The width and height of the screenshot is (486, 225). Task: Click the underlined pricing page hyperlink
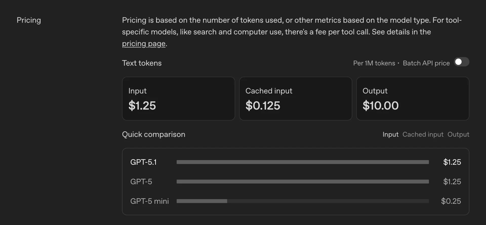144,44
